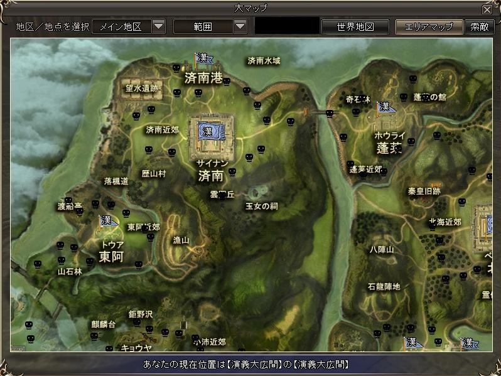Click the 索敵 button
Viewport: 501px width, 376px height.
[479, 27]
